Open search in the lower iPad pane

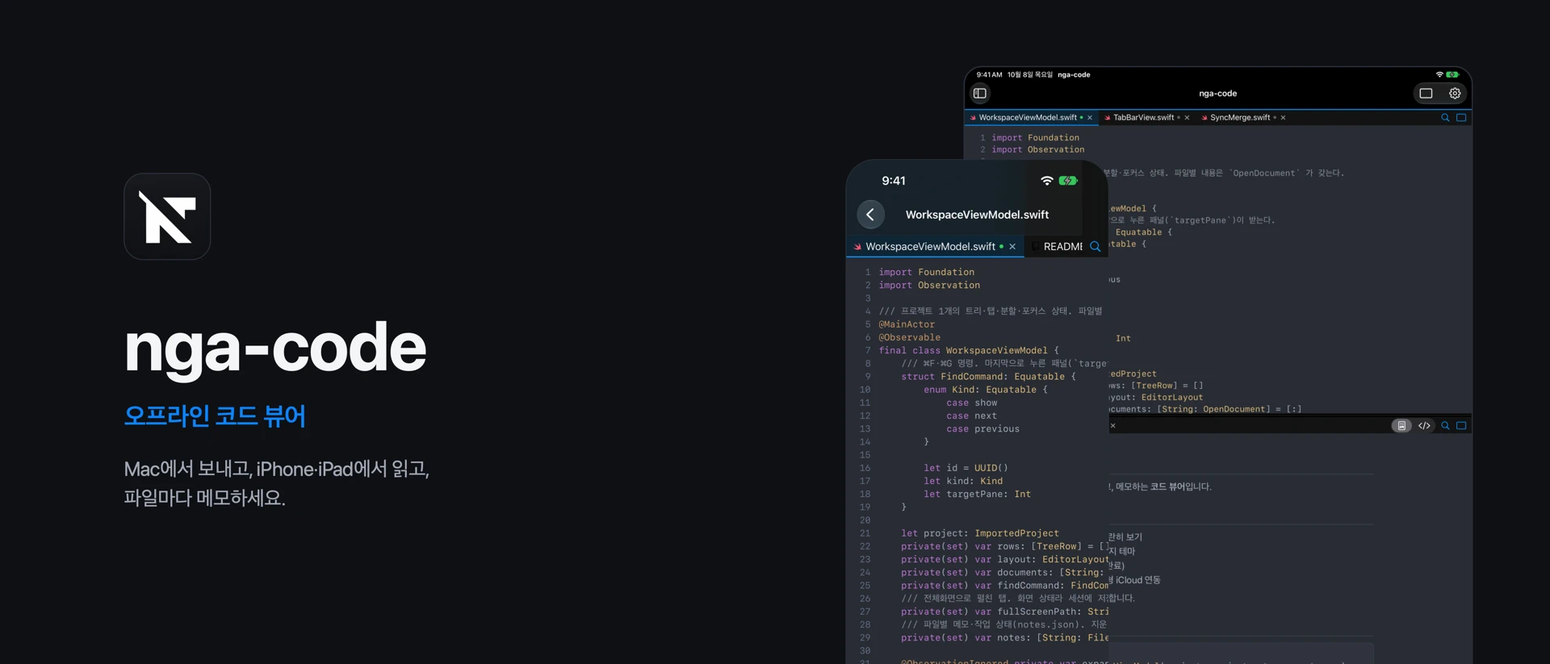coord(1445,426)
